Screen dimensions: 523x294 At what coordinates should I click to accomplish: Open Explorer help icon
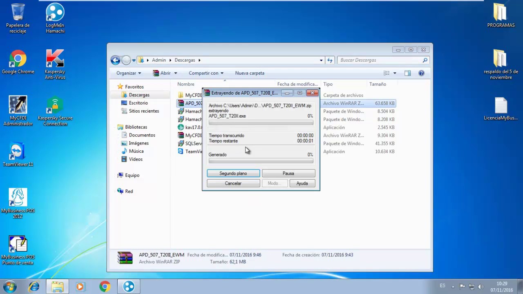[421, 73]
